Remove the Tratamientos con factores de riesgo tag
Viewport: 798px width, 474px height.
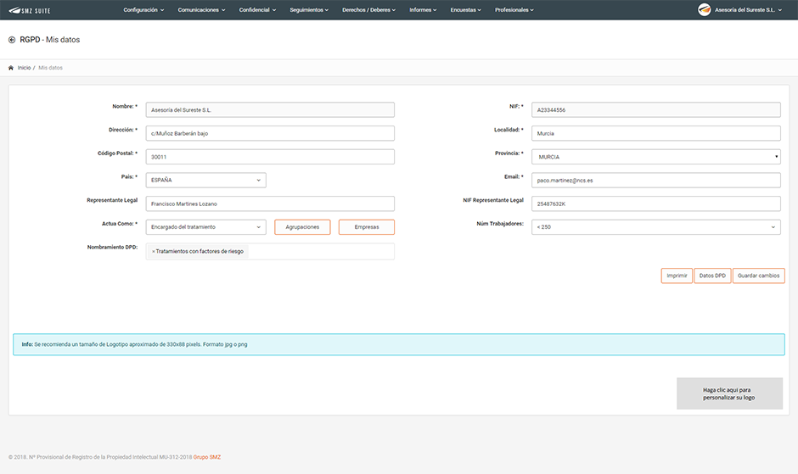[153, 251]
